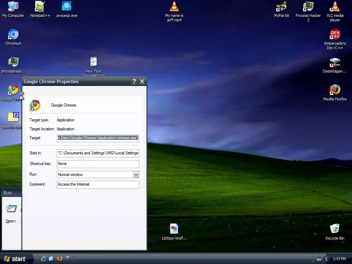This screenshot has height=264, width=352.
Task: Close the Google Chrome Properties dialog
Action: (142, 81)
